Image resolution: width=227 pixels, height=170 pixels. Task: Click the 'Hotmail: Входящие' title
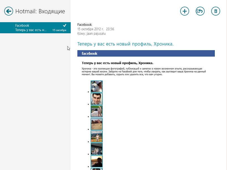40,11
